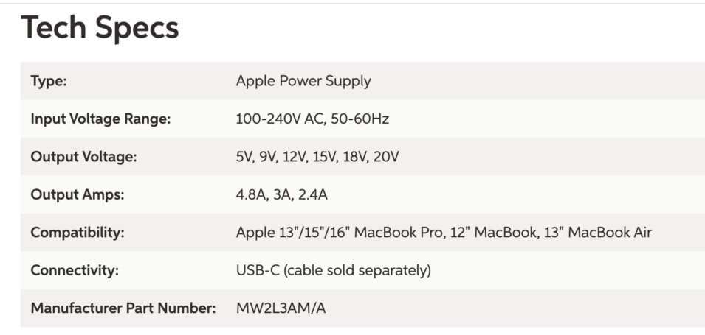The image size is (705, 335).
Task: Click the 20V output voltage value
Action: coord(387,157)
